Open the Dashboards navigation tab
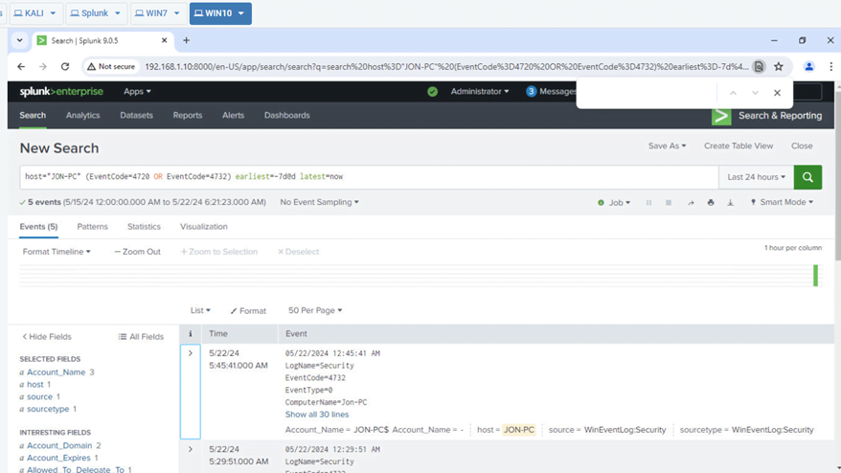This screenshot has width=841, height=473. coord(287,115)
